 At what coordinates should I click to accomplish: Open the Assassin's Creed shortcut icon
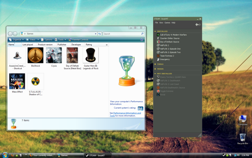(x=17, y=56)
